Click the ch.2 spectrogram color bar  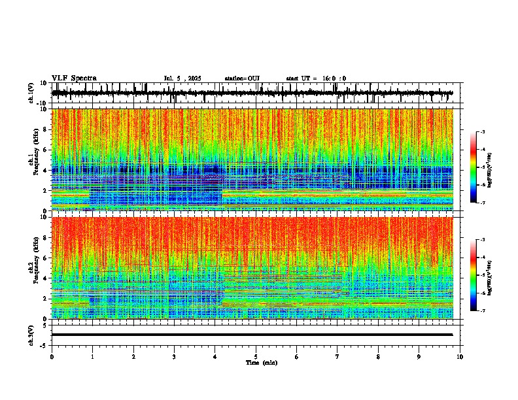[473, 275]
